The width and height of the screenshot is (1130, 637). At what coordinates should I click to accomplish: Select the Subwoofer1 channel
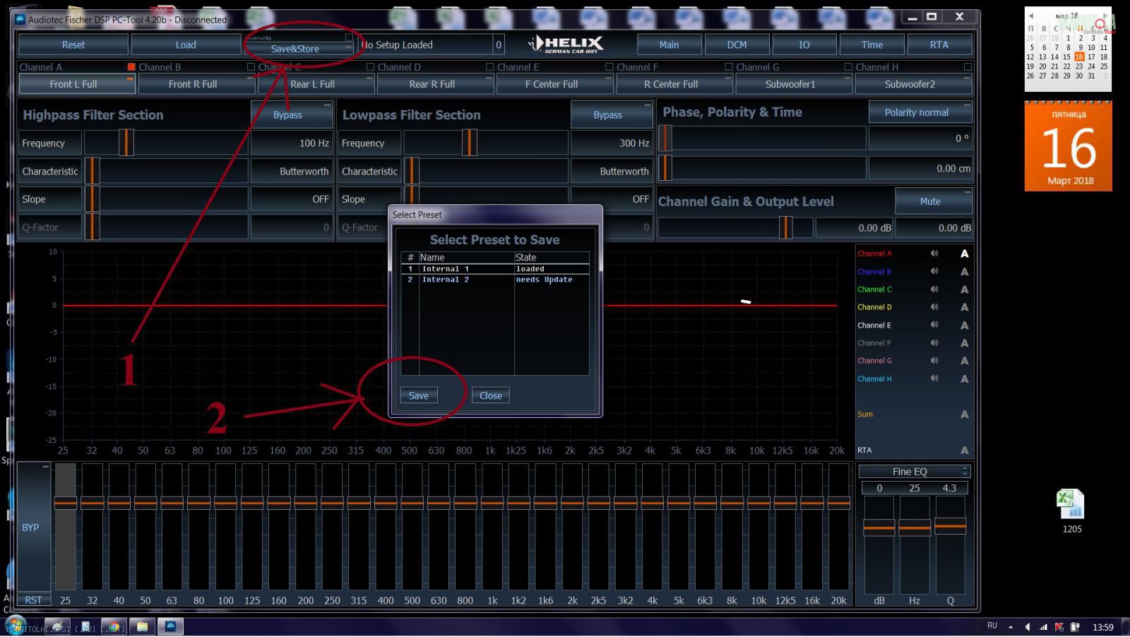[x=794, y=84]
